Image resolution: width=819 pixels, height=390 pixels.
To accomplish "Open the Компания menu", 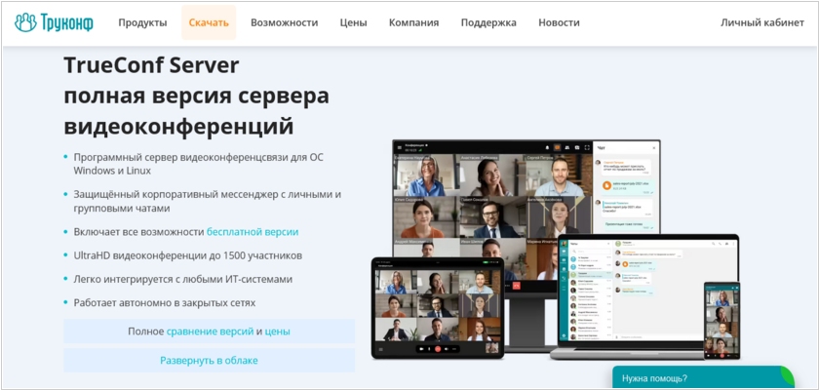I will tap(413, 22).
